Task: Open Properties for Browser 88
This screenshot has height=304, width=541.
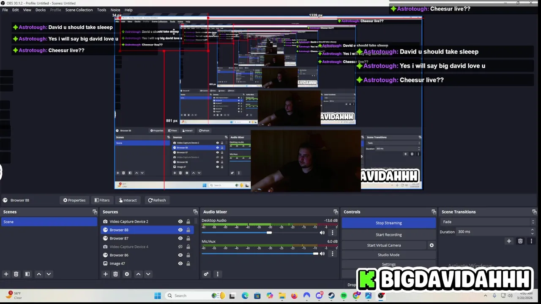Action: coord(74,200)
